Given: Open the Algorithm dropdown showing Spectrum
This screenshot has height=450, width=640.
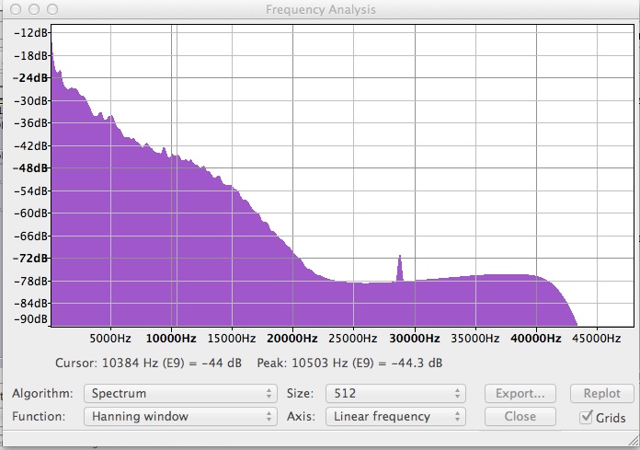Looking at the screenshot, I should tap(180, 394).
